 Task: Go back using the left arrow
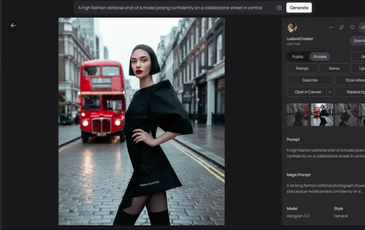tap(14, 26)
